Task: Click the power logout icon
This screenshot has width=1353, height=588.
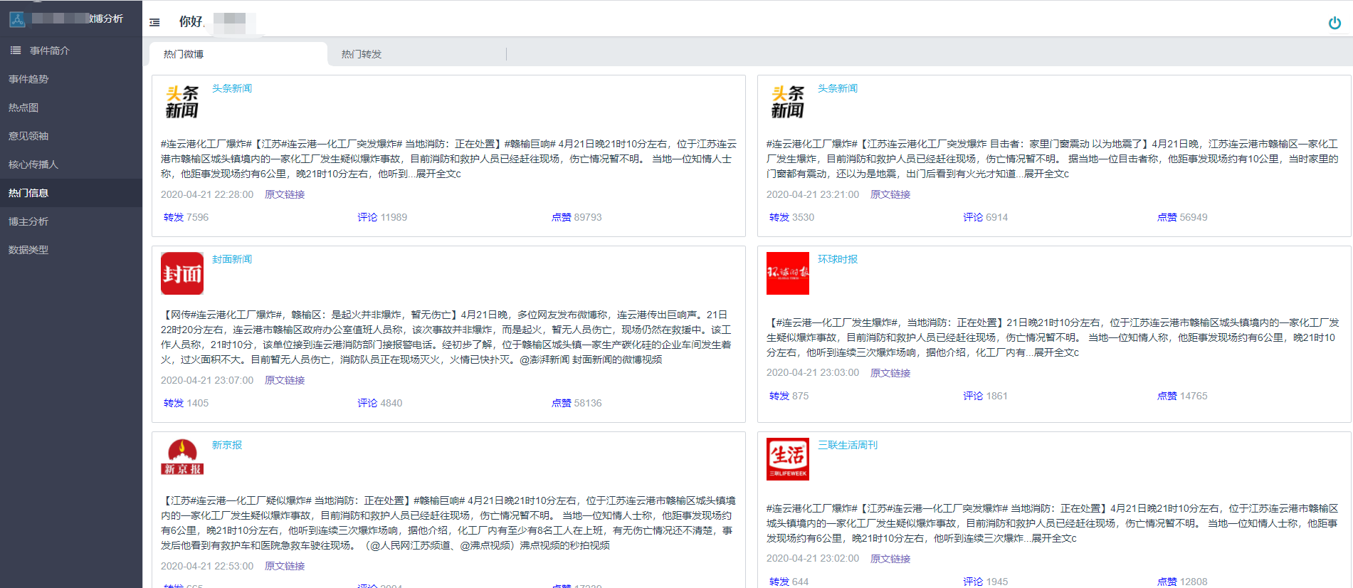Action: [1334, 23]
